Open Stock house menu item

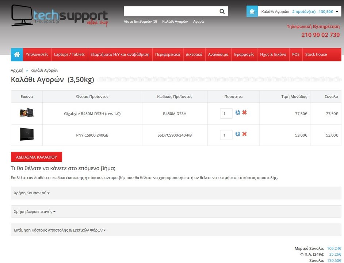[x=316, y=54]
